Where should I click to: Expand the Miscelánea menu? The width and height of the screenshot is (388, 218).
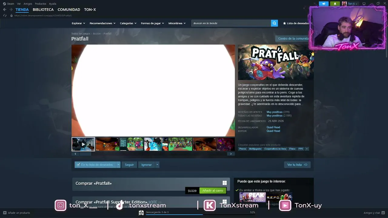tap(177, 23)
